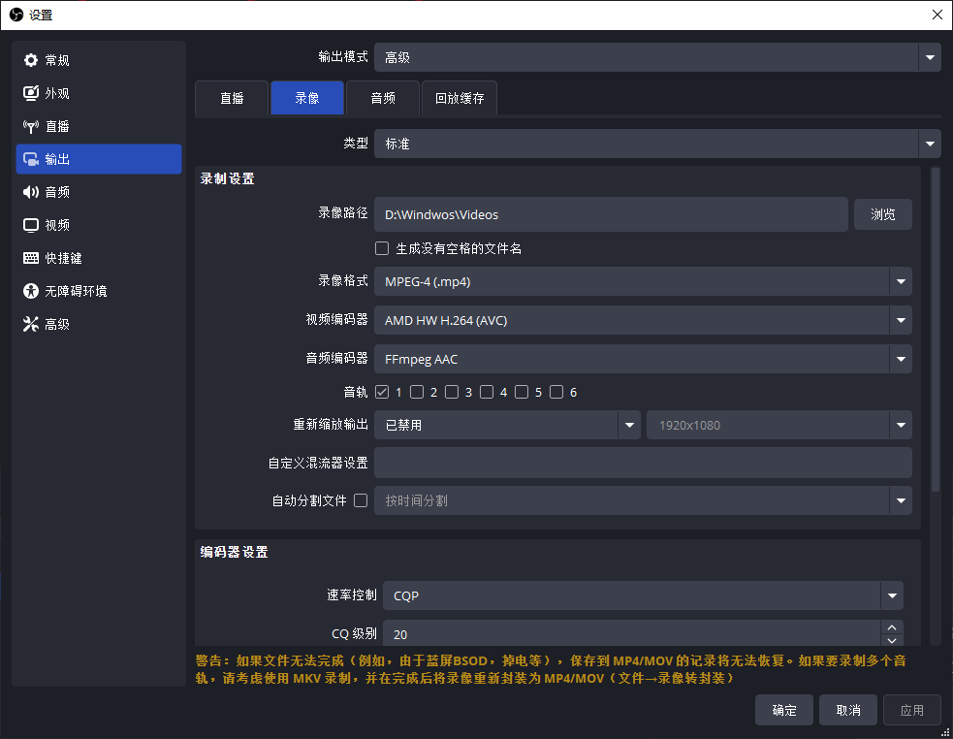The width and height of the screenshot is (953, 739).
Task: Click the 自定义混流器设置 input field
Action: tap(643, 463)
